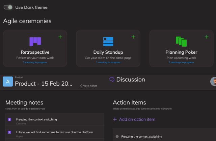Open Daily Standup meeting in progress link
This screenshot has width=216, height=141.
tap(108, 62)
